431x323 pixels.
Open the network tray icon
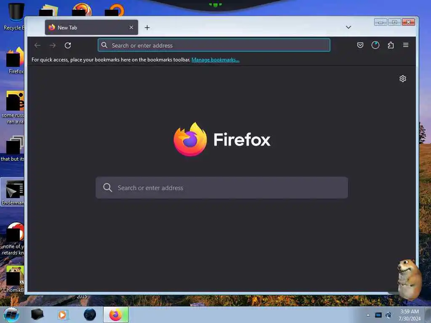pyautogui.click(x=388, y=315)
